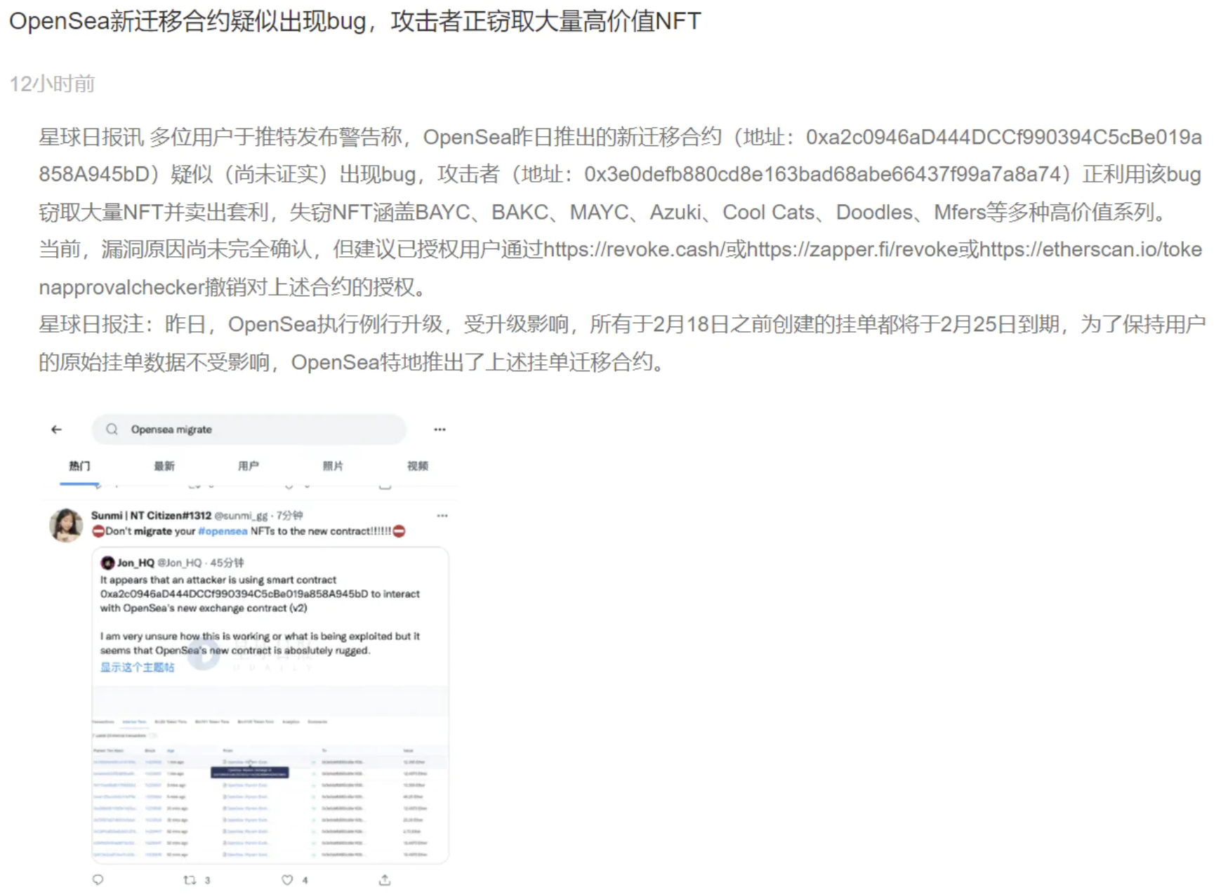Open the 照片 tab
This screenshot has width=1228, height=894.
click(333, 466)
